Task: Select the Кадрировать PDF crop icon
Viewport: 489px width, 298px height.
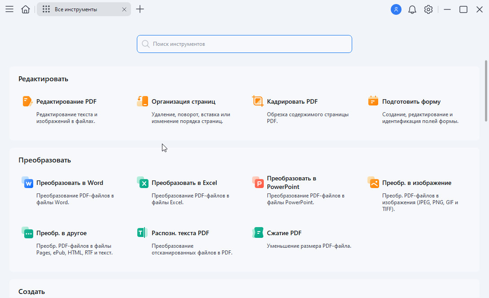Action: tap(258, 101)
